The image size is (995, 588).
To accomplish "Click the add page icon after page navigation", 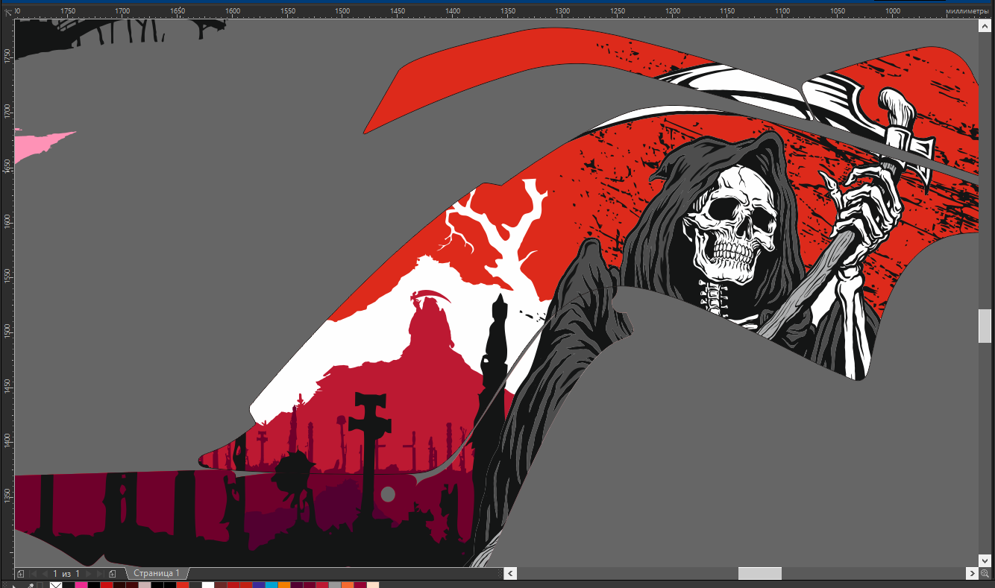I will click(112, 574).
